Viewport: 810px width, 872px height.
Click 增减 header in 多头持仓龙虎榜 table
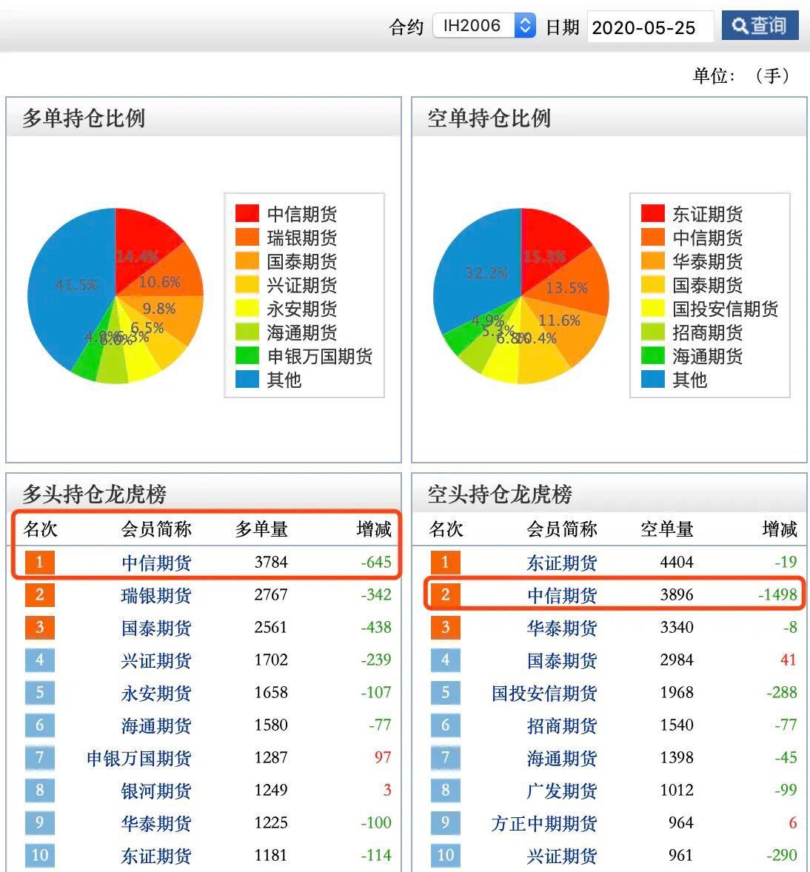click(374, 529)
